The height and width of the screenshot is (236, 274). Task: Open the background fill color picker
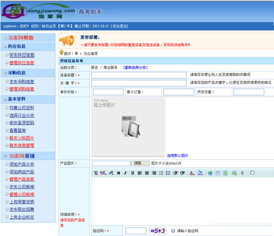point(200,173)
